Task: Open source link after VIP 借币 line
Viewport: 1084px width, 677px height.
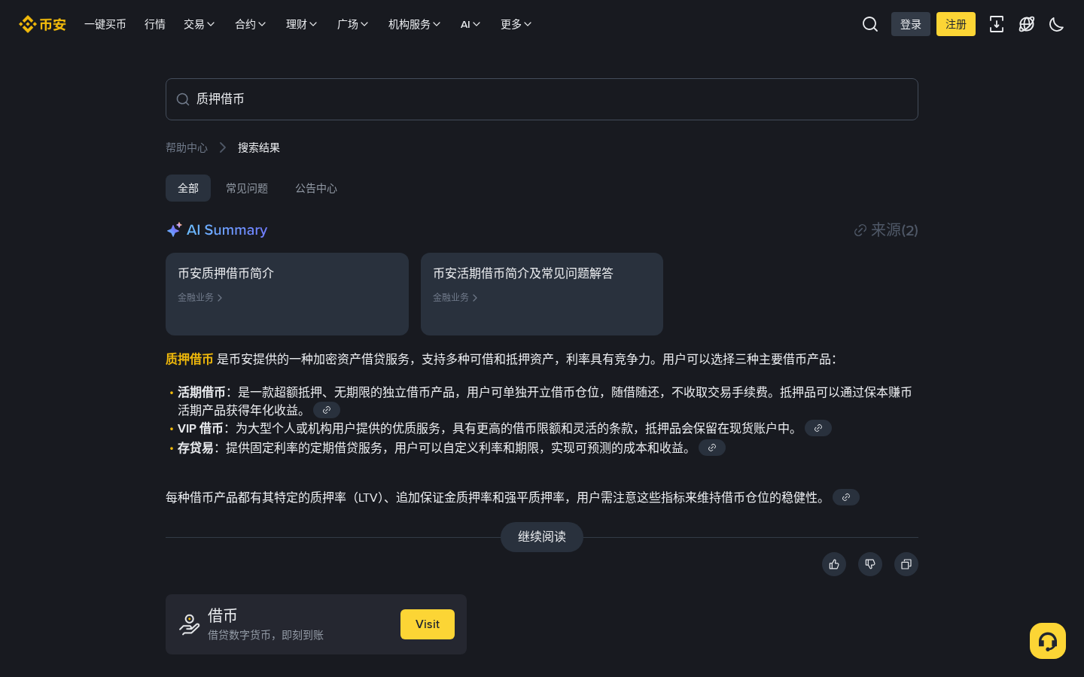Action: coord(818,428)
